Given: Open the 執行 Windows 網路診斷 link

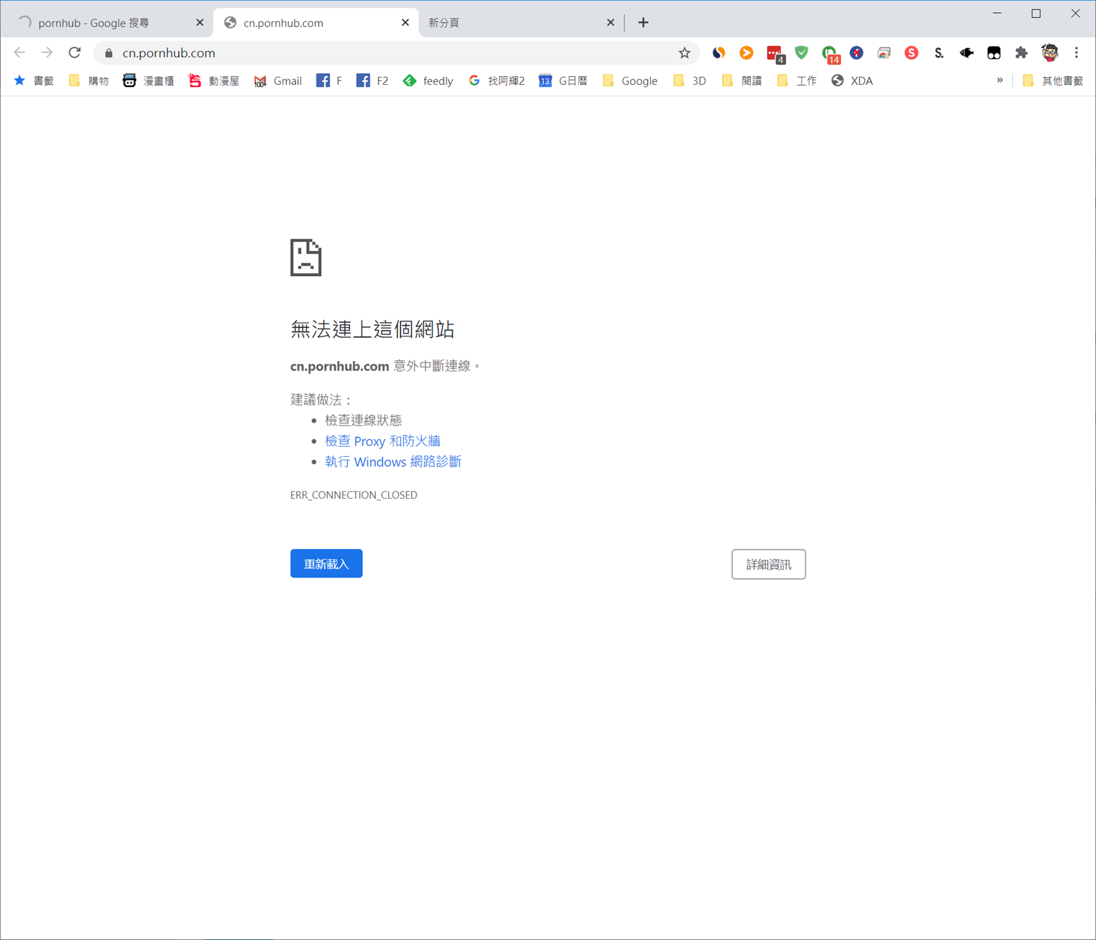Looking at the screenshot, I should [x=393, y=462].
